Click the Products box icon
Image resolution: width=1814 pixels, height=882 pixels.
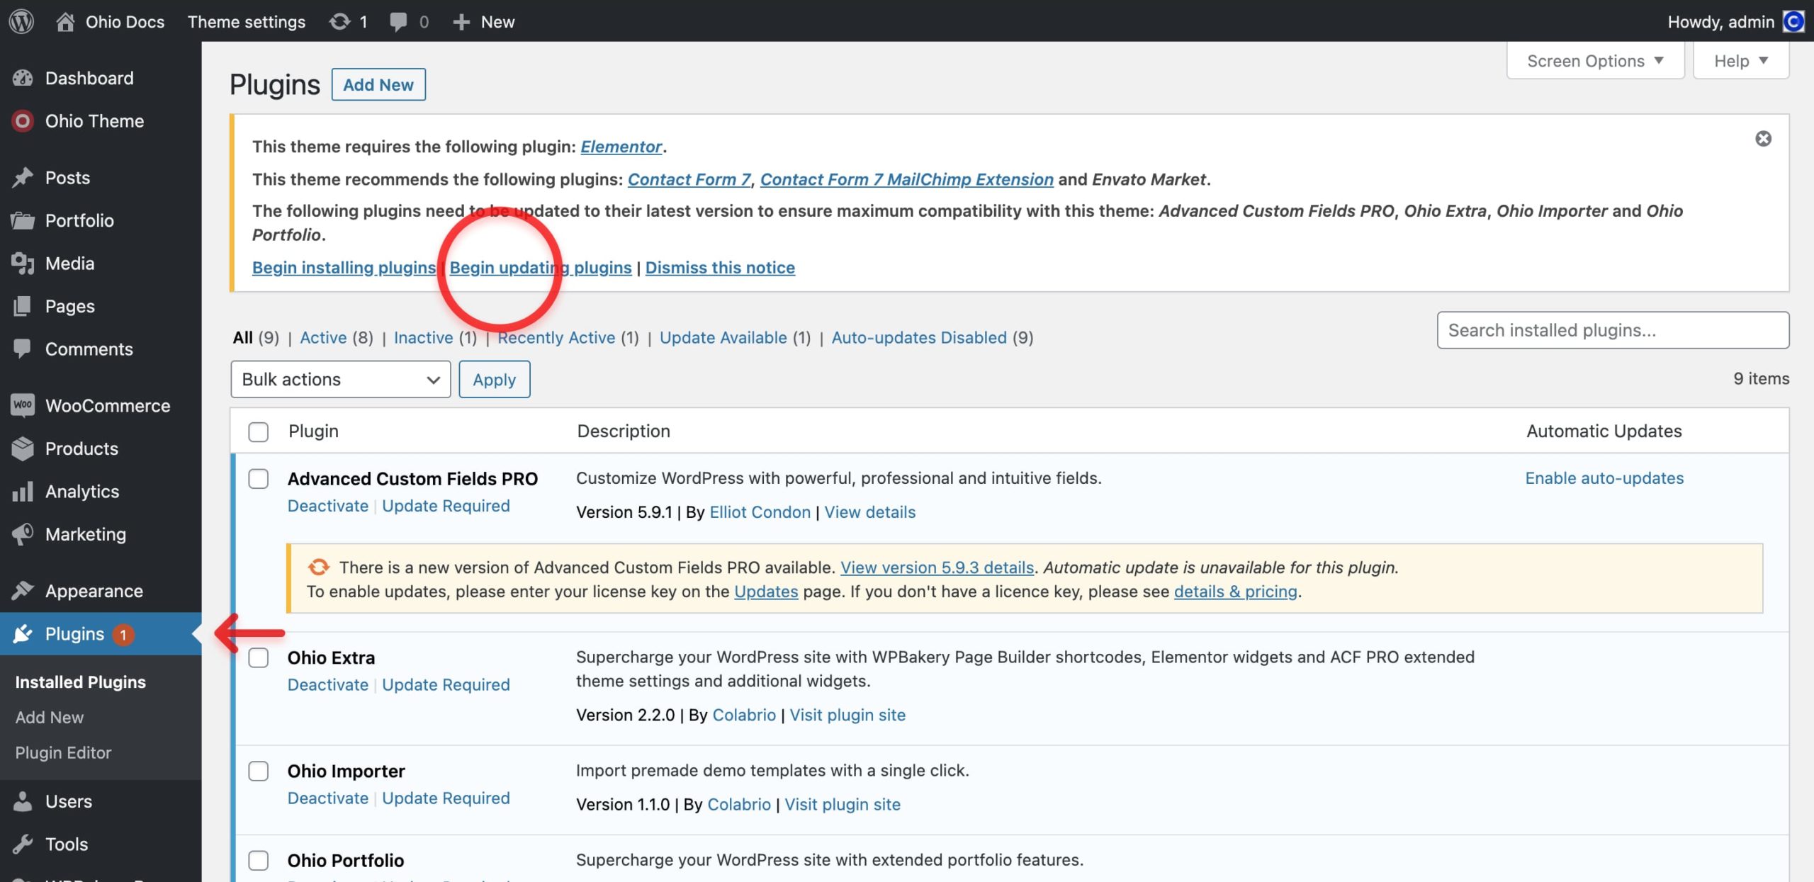click(23, 448)
